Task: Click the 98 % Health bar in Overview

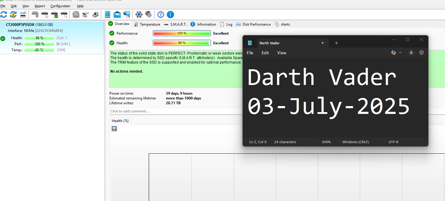Action: click(x=182, y=43)
